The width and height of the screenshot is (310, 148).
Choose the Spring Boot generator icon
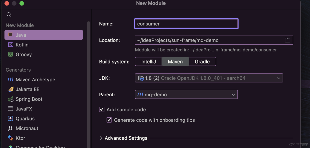[x=10, y=99]
